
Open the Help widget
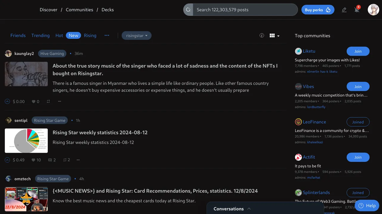pos(367,206)
